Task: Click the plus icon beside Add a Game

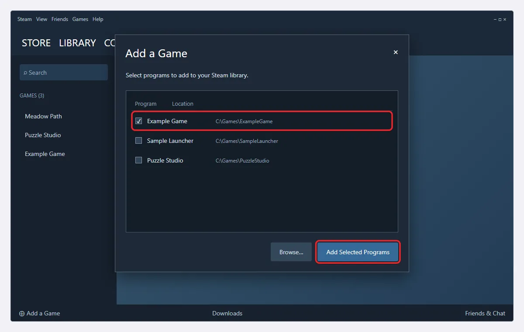Action: (x=22, y=314)
